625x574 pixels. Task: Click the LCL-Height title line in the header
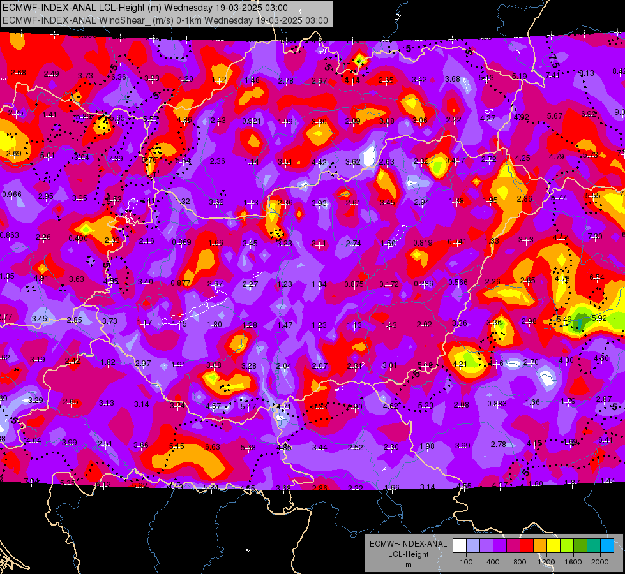click(x=145, y=8)
